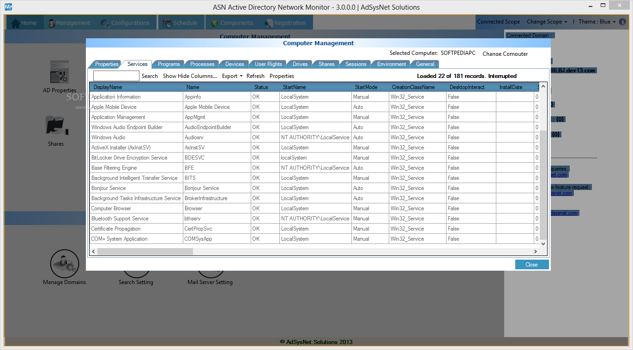Screen dimensions: 633x350
Task: Select the Base Filtering Engine row
Action: [314, 168]
